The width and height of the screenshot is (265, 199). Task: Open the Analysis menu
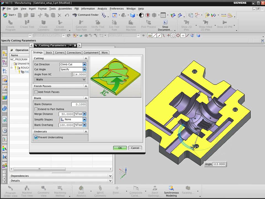(102, 9)
